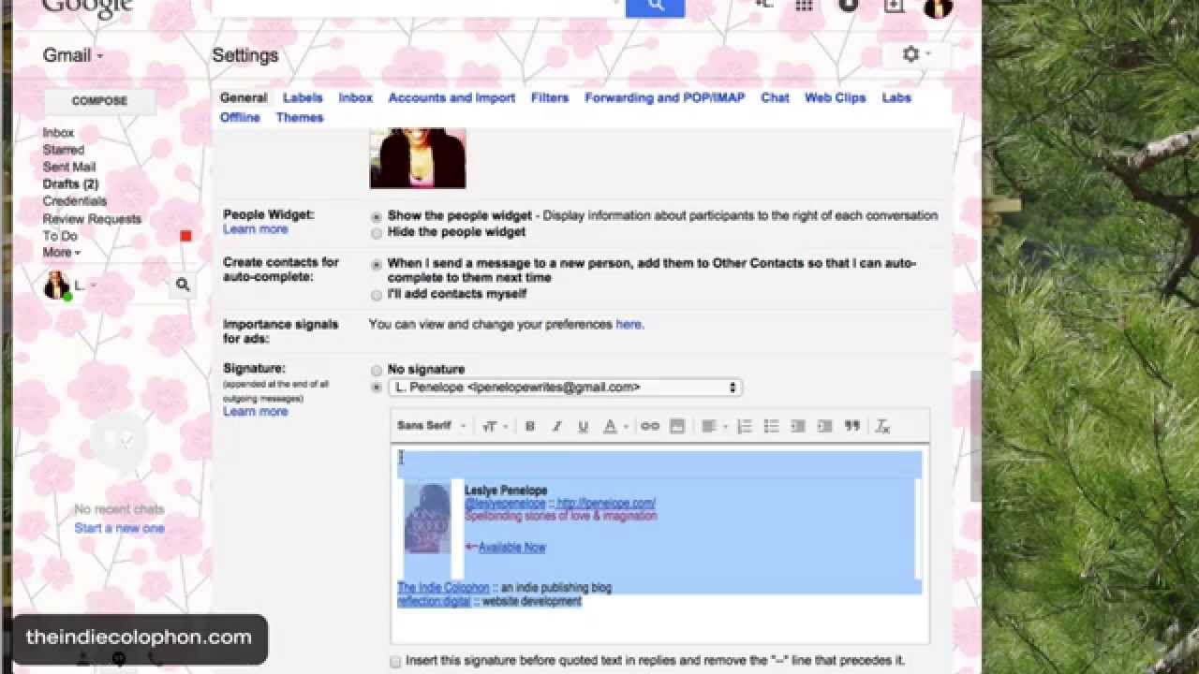Image resolution: width=1199 pixels, height=674 pixels.
Task: Click the ad preferences 'here' link
Action: pos(628,325)
